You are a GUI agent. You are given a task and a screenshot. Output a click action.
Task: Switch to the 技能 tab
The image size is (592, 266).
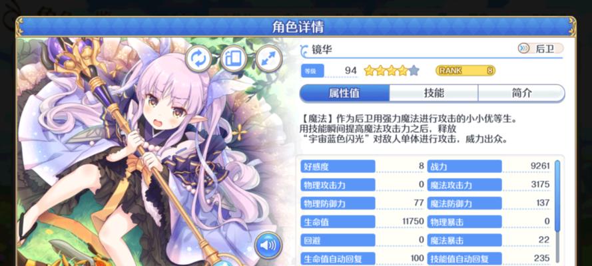pyautogui.click(x=434, y=94)
